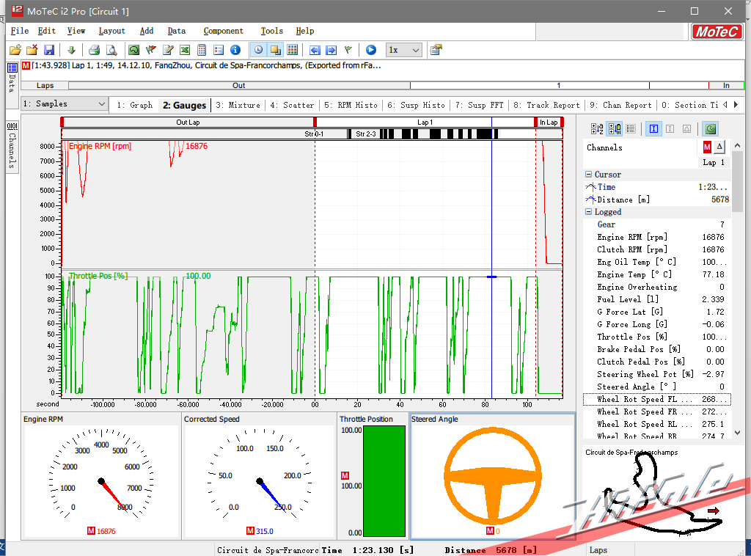Click the close log file folder icon
Screen dimensions: 751x556
pyautogui.click(x=32, y=50)
